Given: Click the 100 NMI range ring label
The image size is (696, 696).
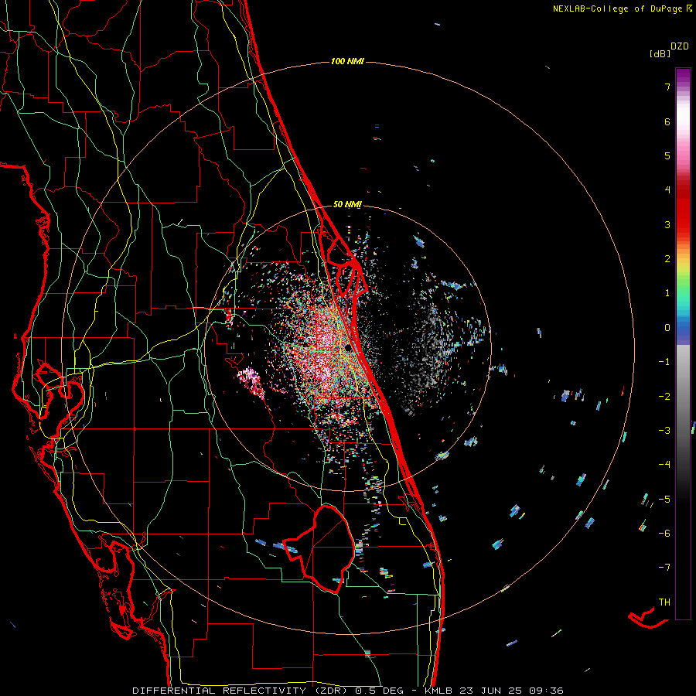Looking at the screenshot, I should [x=347, y=61].
